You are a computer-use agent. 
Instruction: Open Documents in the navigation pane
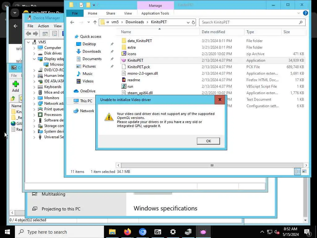[92, 59]
